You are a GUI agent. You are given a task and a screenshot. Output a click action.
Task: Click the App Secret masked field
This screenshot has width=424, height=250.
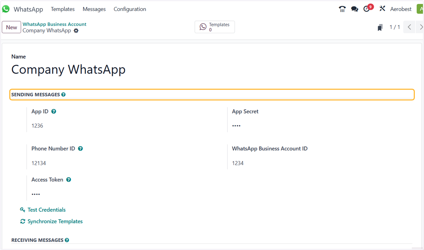point(236,126)
